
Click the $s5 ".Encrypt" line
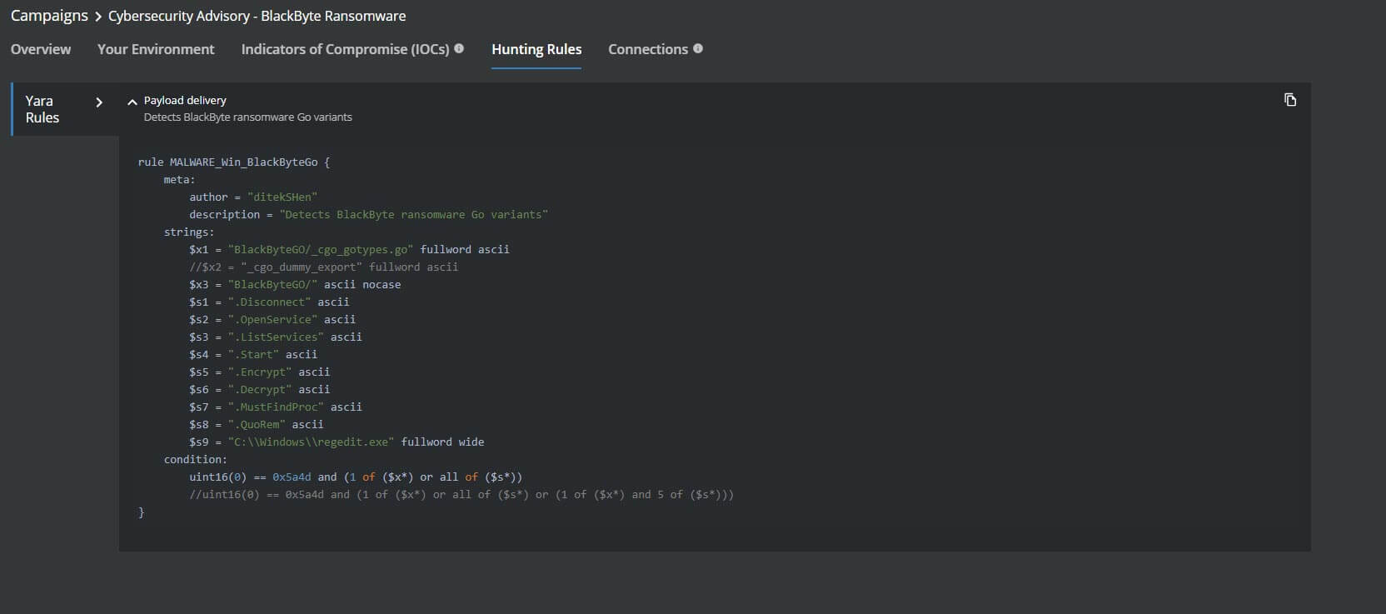(x=259, y=372)
